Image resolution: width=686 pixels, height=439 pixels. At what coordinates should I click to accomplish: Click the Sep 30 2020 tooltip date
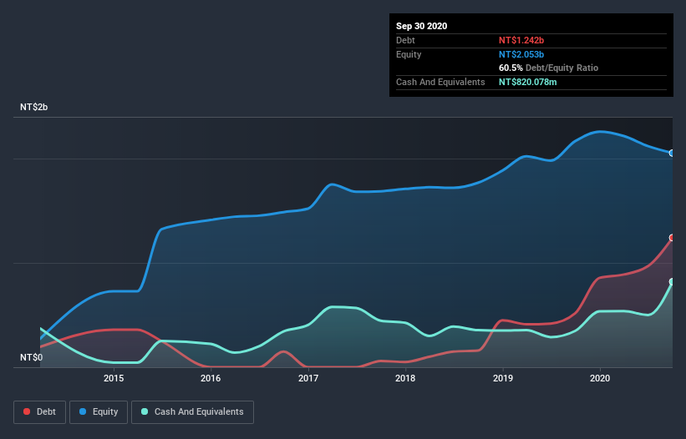click(x=422, y=26)
